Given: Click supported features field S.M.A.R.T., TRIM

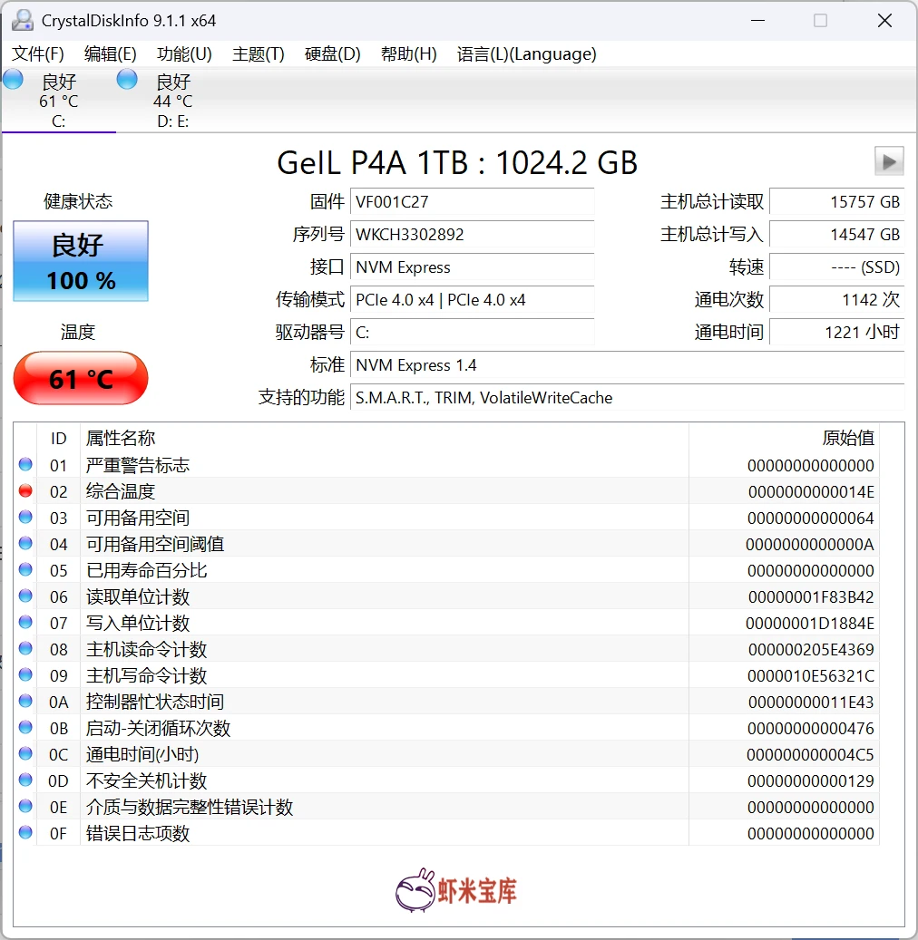Looking at the screenshot, I should coord(627,397).
